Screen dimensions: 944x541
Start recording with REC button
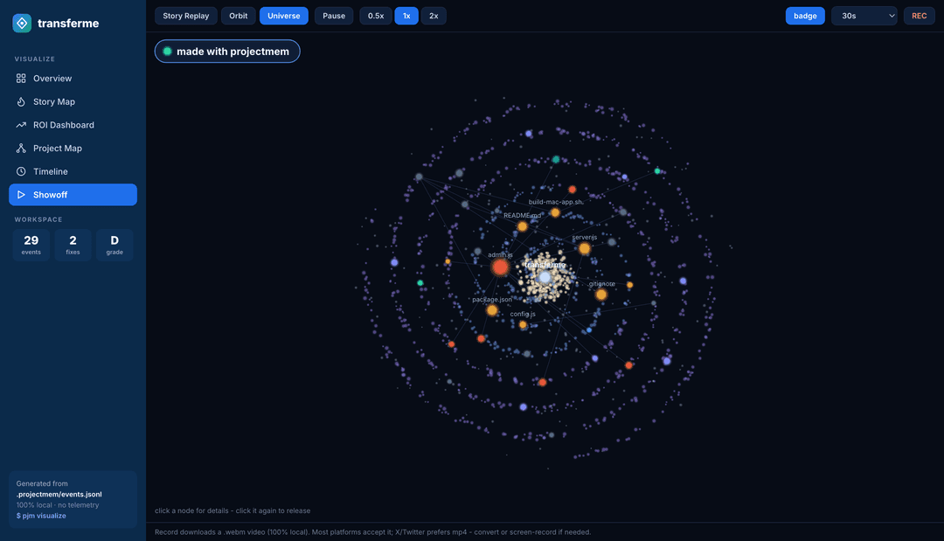(x=920, y=16)
